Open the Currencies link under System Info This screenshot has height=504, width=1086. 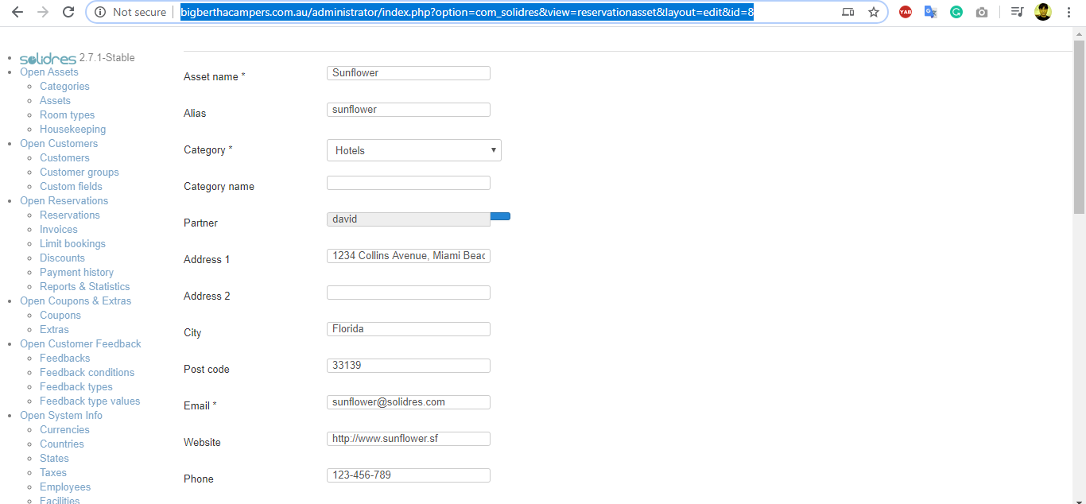64,429
